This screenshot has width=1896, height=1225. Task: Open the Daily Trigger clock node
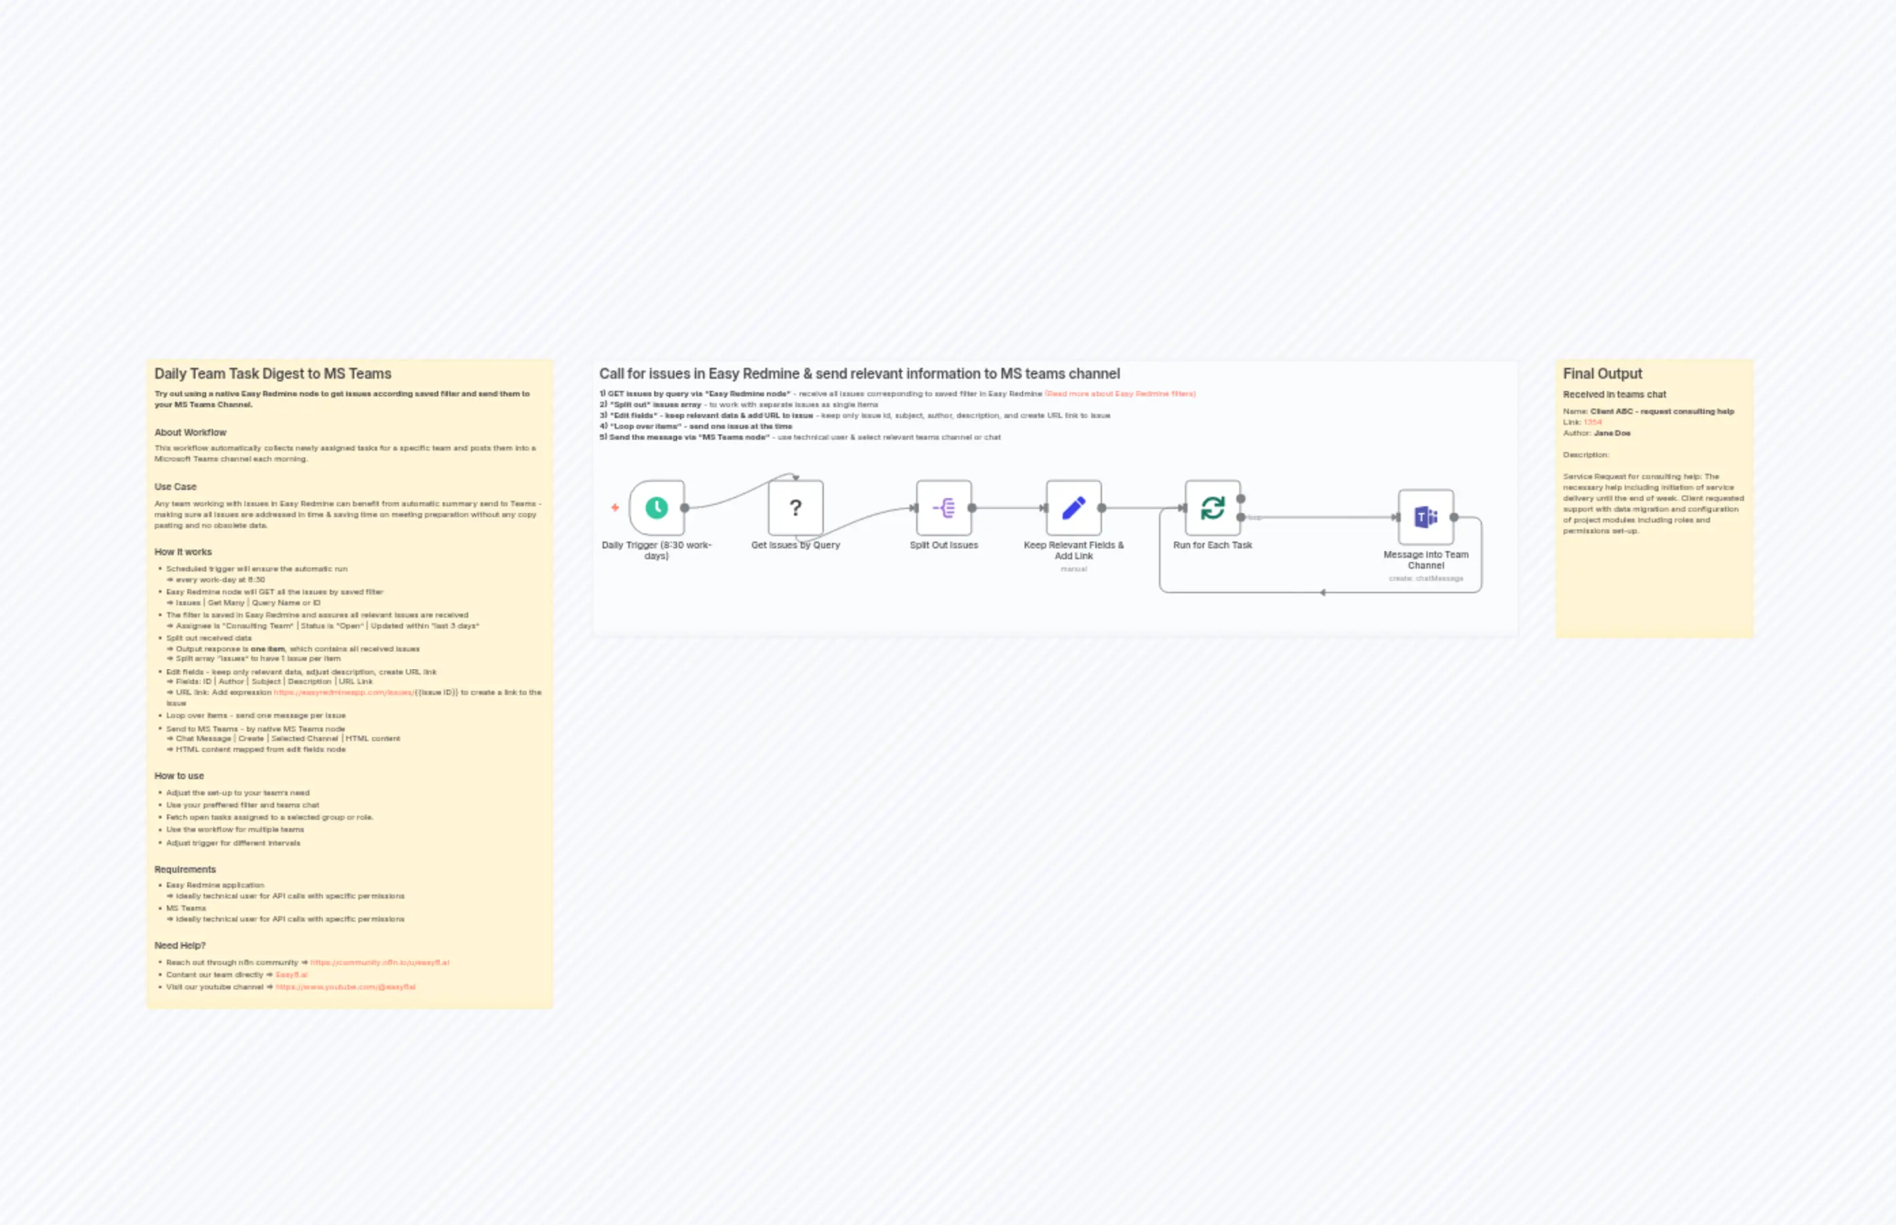657,508
